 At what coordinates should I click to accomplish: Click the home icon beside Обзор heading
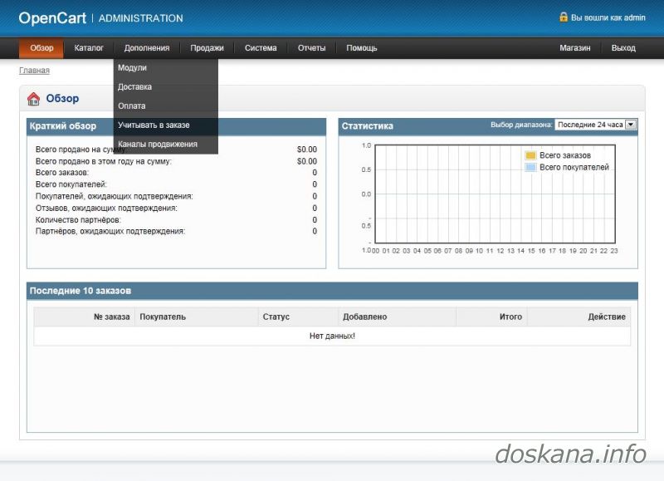[x=34, y=99]
